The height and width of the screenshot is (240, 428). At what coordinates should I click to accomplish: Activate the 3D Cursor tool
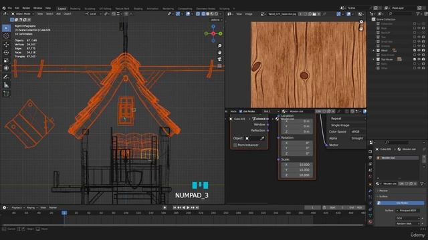pos(6,36)
